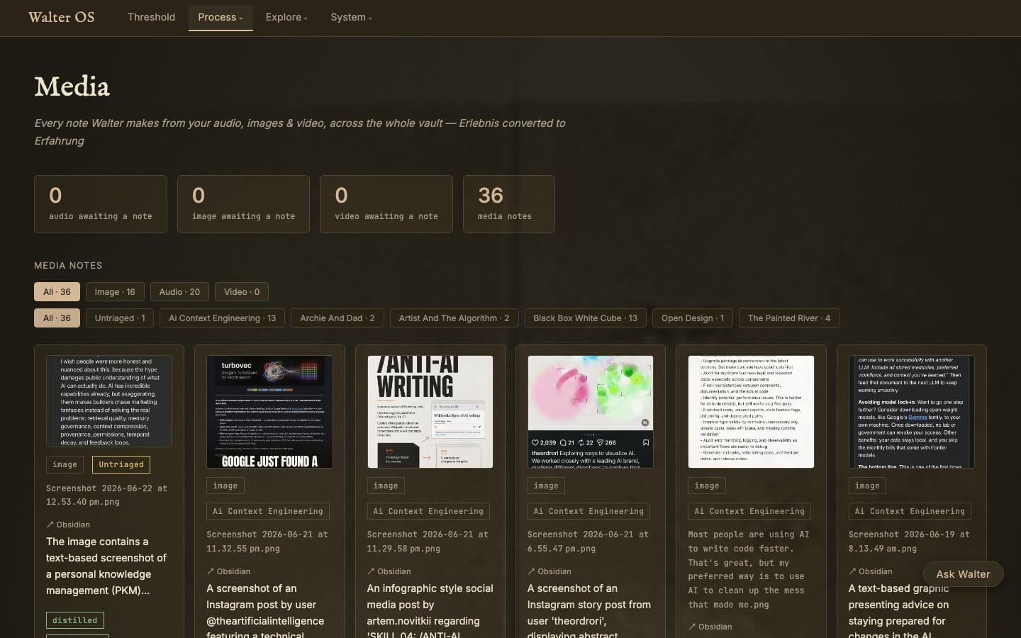Image resolution: width=1021 pixels, height=638 pixels.
Task: Filter media notes by Video · 0
Action: [x=242, y=292]
